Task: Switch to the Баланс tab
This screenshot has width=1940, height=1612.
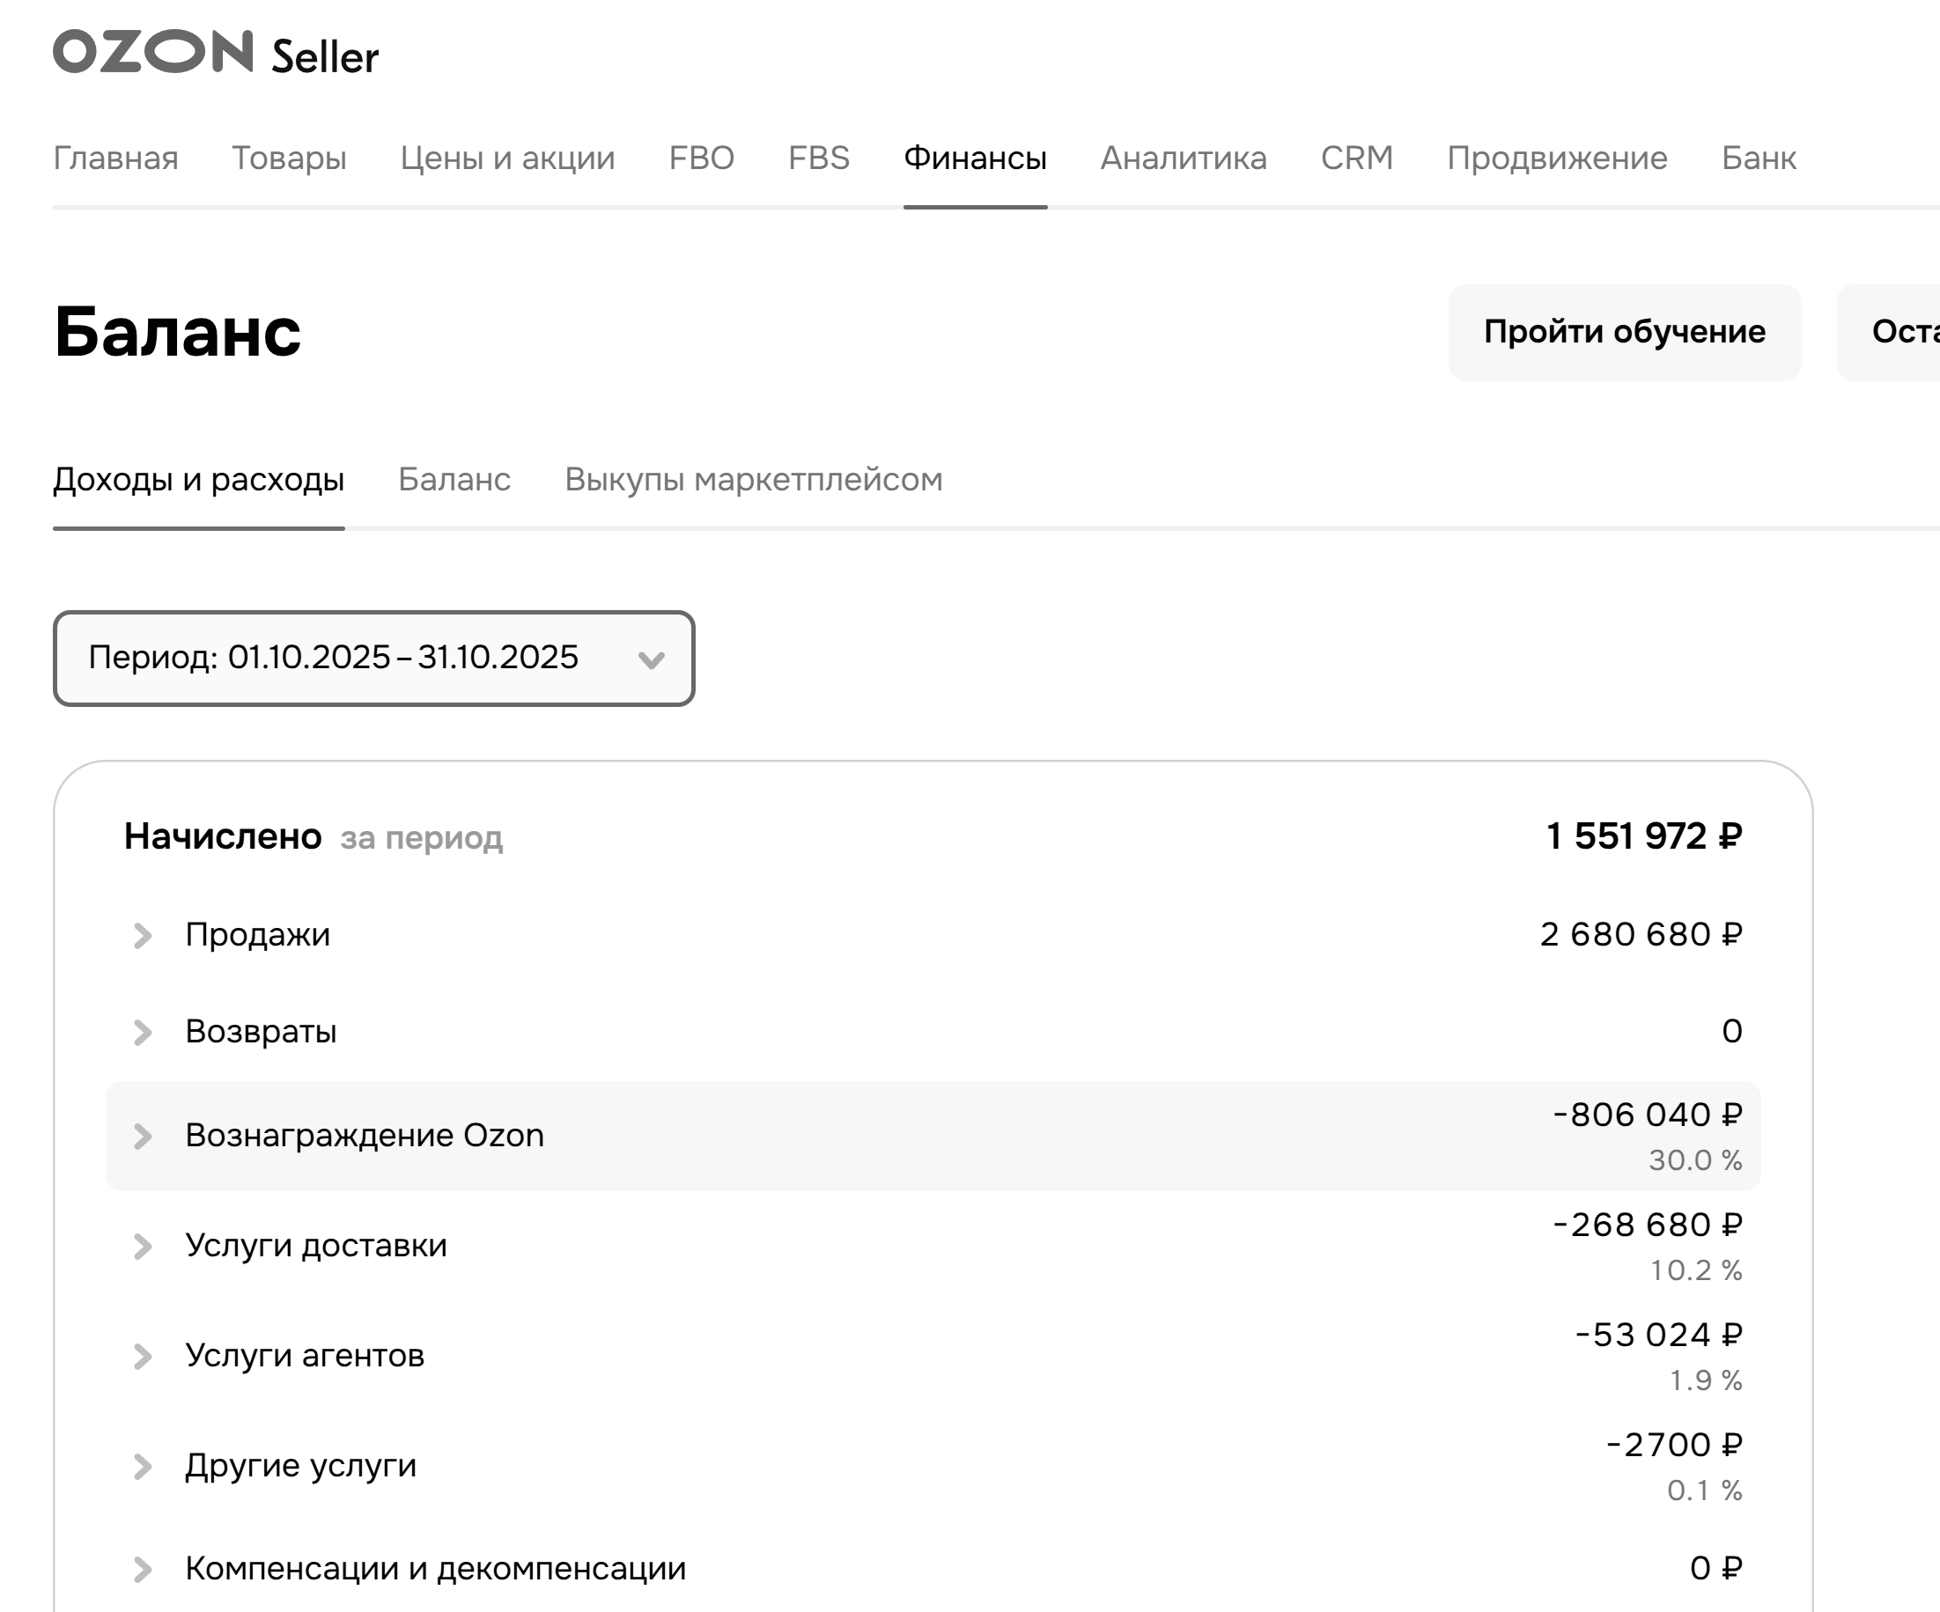Action: pyautogui.click(x=454, y=479)
